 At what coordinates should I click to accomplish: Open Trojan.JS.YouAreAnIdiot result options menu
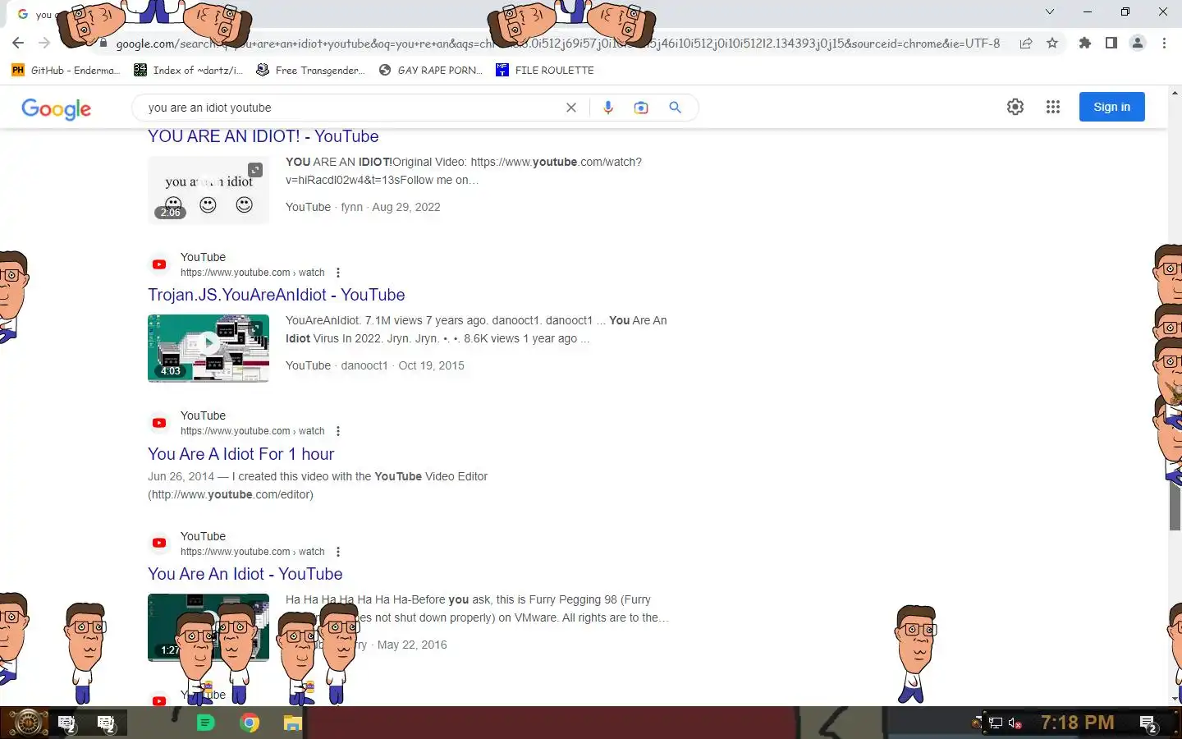pyautogui.click(x=338, y=273)
